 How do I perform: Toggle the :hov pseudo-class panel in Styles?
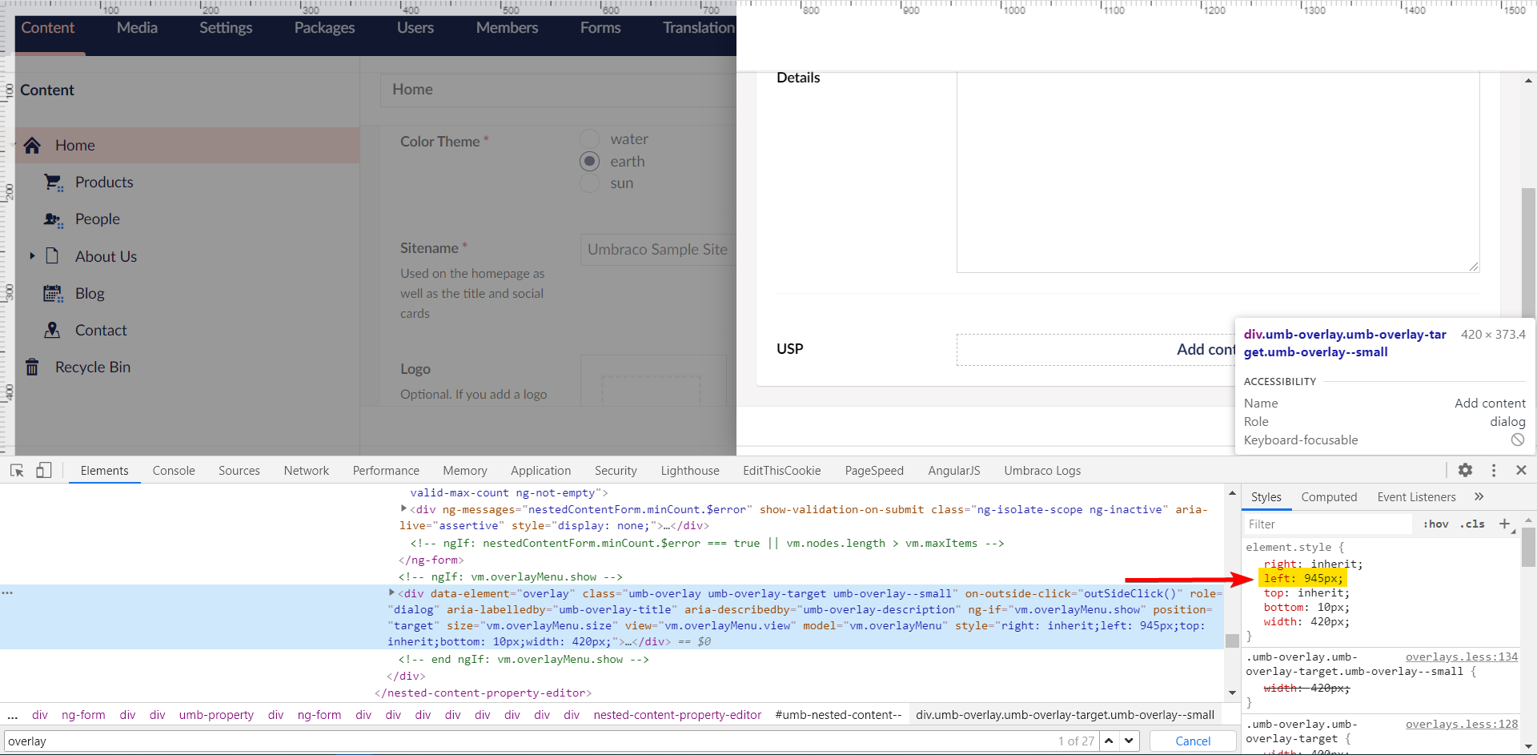click(x=1436, y=524)
